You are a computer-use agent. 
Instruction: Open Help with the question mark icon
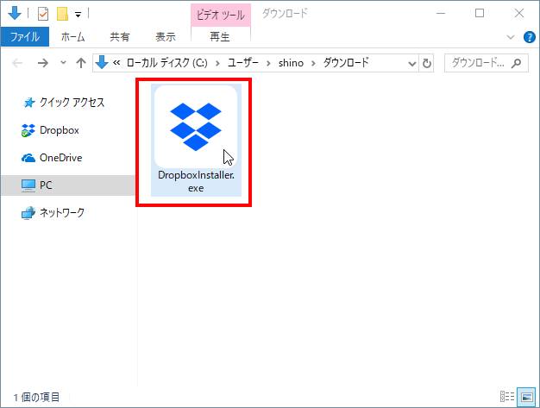coord(529,37)
